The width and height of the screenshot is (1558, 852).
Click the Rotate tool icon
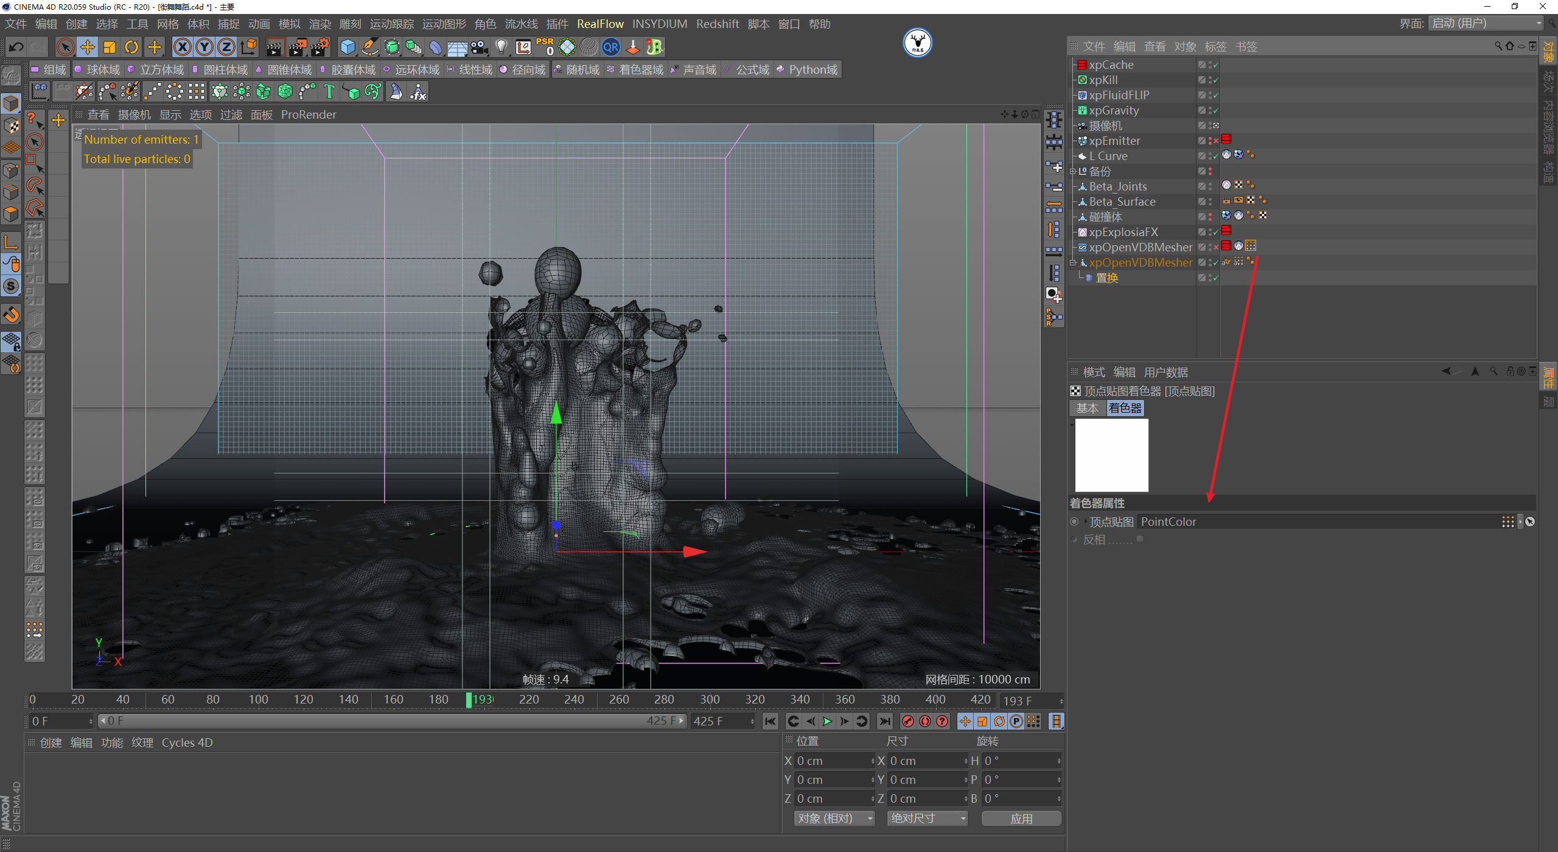(131, 47)
